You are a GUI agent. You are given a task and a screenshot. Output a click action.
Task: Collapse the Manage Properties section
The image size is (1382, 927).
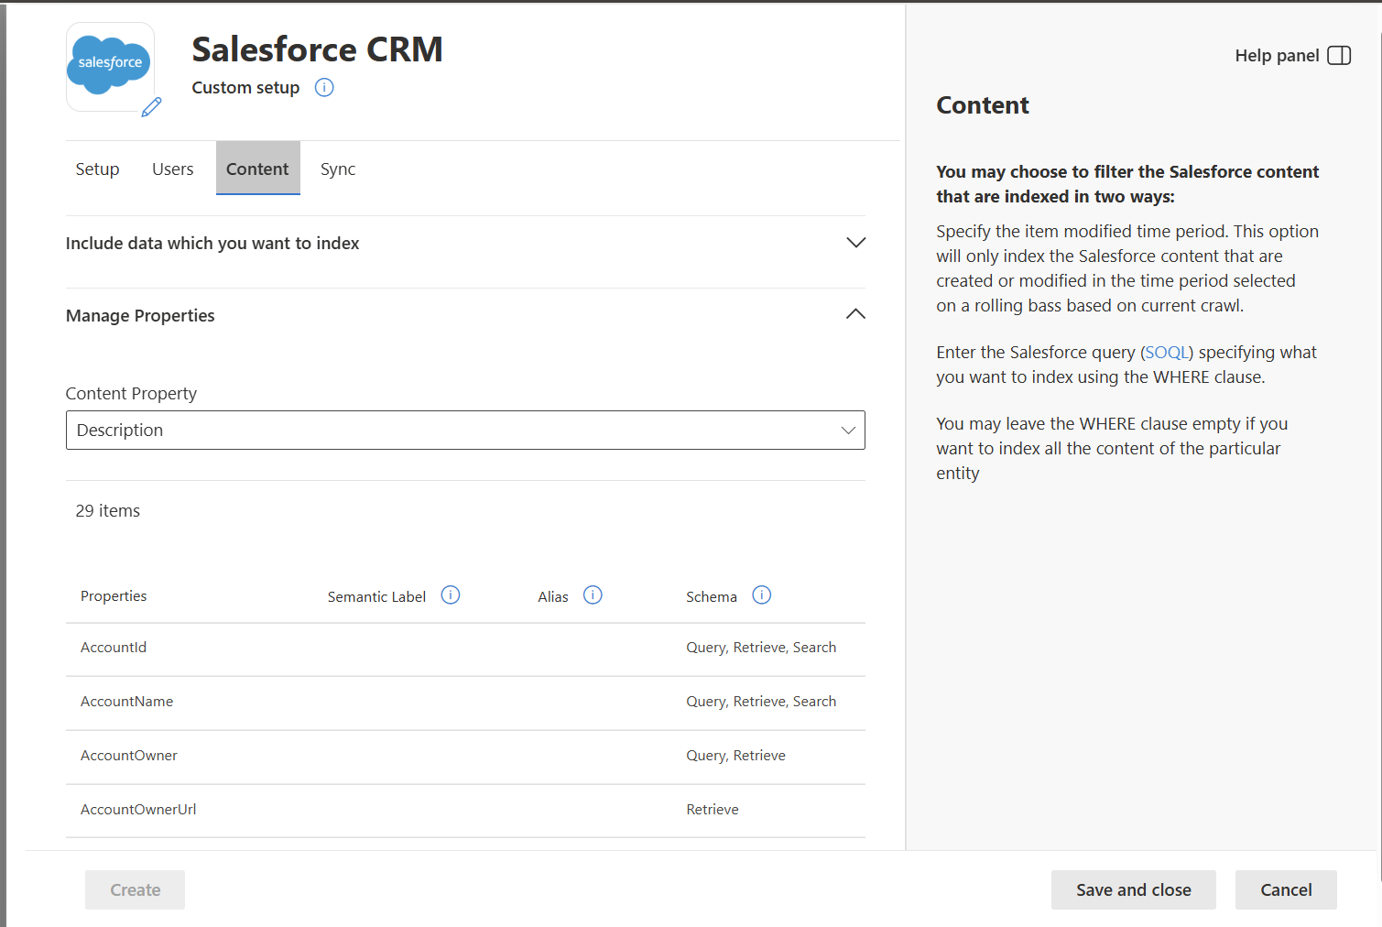tap(855, 315)
